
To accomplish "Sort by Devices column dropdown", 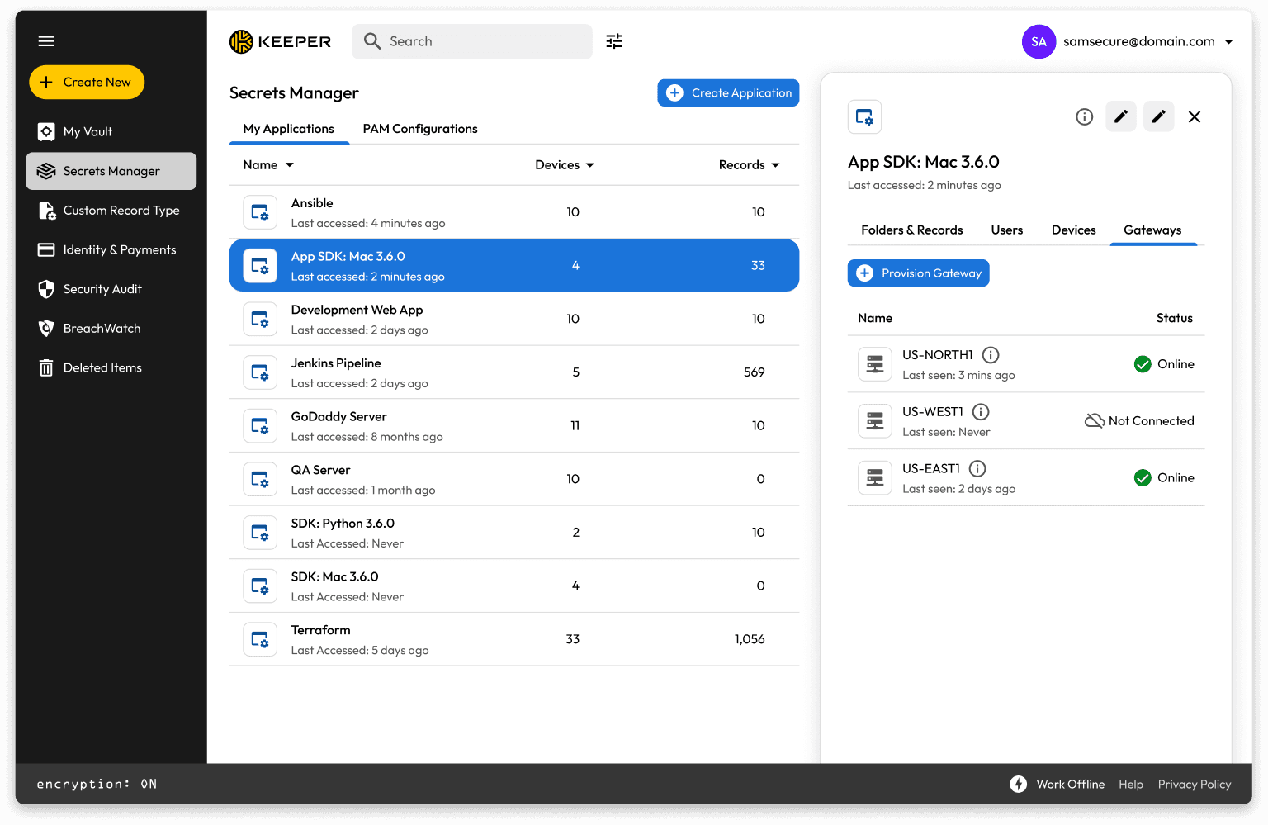I will click(590, 165).
